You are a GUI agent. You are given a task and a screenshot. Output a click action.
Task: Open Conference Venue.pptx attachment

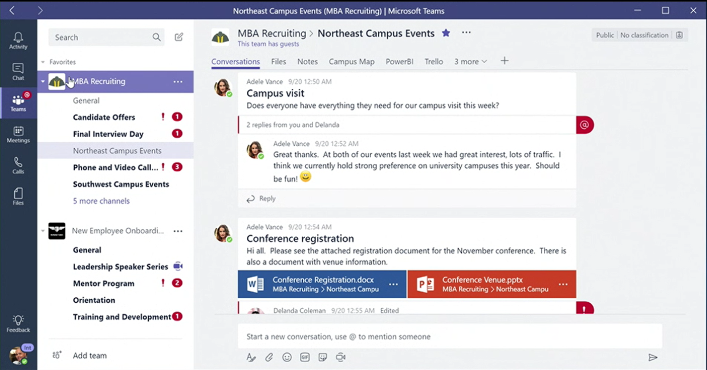491,284
